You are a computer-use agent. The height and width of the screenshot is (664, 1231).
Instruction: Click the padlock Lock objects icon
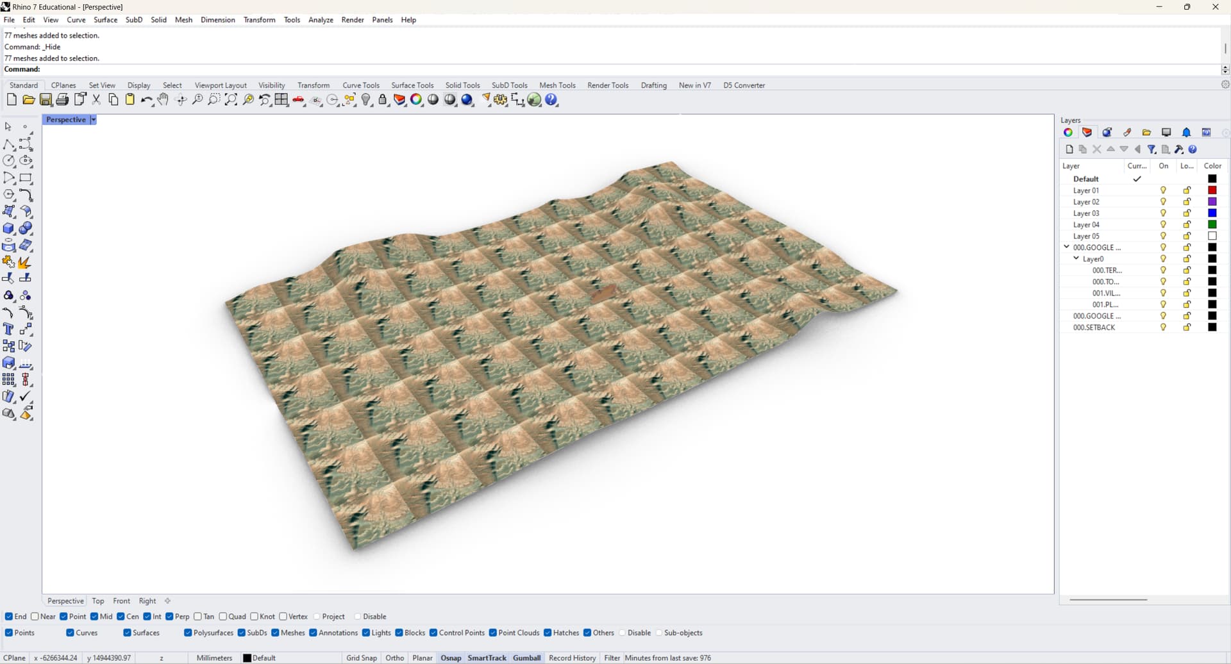pos(383,99)
